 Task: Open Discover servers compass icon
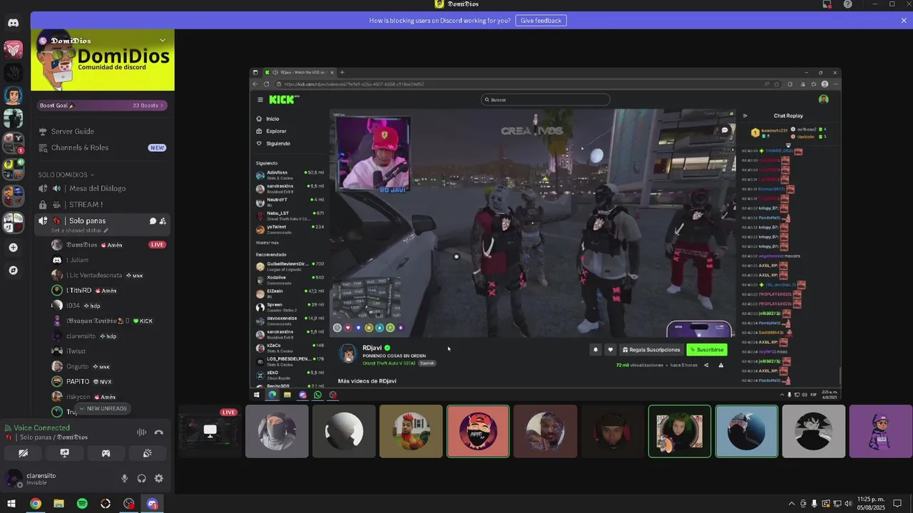click(13, 270)
